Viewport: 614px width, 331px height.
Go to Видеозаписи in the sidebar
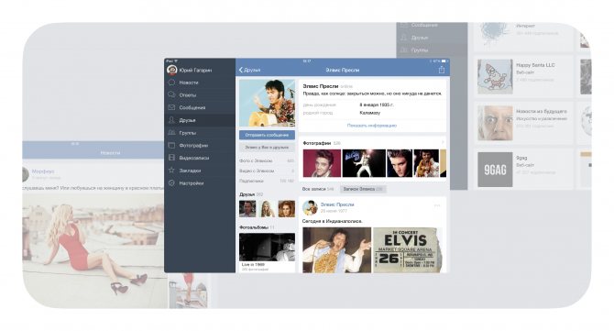point(200,158)
